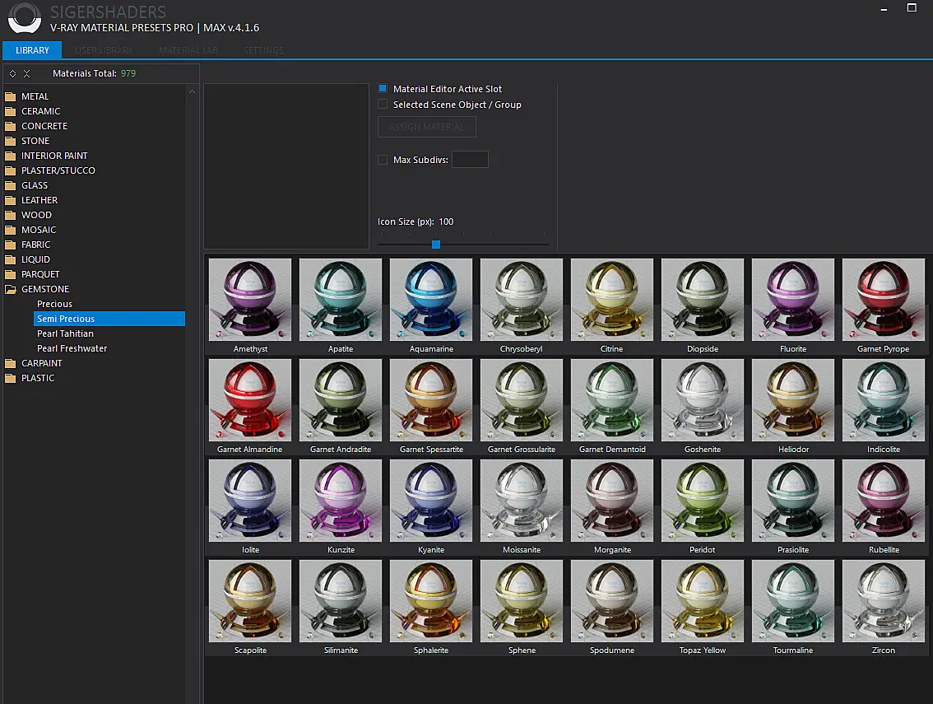933x704 pixels.
Task: Open the LIQUID folder icon
Action: click(x=10, y=259)
